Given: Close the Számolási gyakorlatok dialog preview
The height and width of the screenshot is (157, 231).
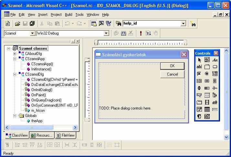Looking at the screenshot, I should pos(184,55).
